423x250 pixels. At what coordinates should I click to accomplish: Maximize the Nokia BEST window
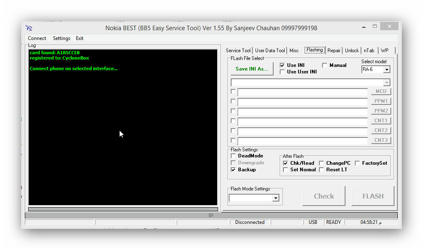(375, 27)
